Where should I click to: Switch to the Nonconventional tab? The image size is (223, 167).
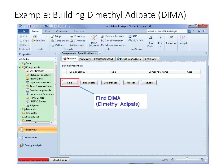pyautogui.click(x=103, y=59)
